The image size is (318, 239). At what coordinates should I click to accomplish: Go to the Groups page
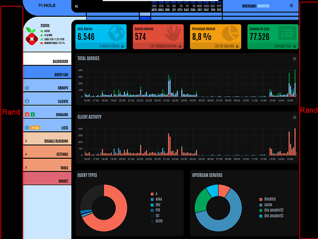coord(47,88)
